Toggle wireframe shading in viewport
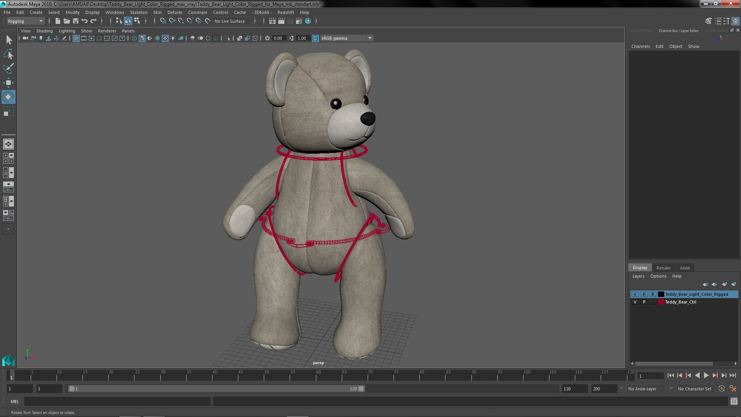Screen dimensions: 741x417 [134, 38]
